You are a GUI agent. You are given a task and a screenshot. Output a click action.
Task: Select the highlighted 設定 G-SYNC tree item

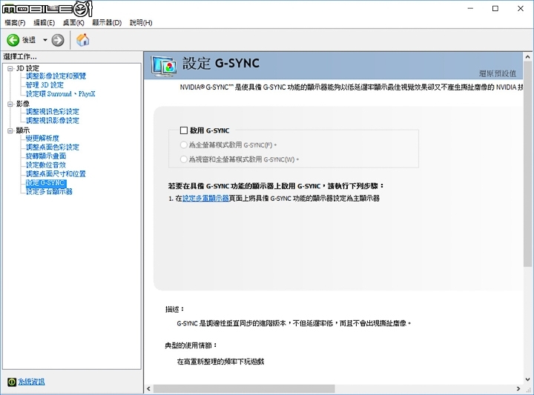(x=46, y=183)
